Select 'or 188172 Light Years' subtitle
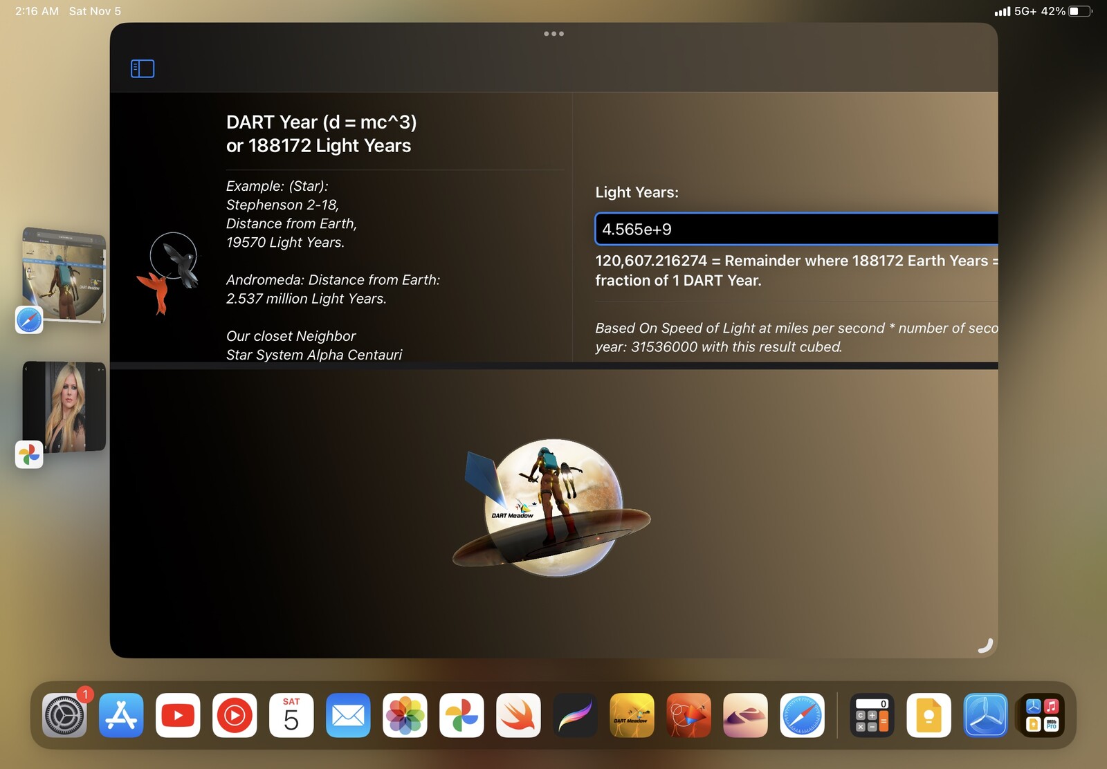The width and height of the screenshot is (1107, 769). click(x=318, y=145)
